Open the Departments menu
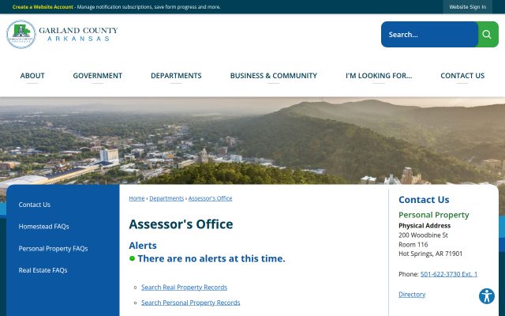The width and height of the screenshot is (505, 316). (x=176, y=76)
